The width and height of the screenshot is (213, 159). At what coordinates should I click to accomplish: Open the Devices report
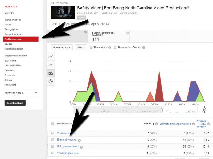[9, 44]
